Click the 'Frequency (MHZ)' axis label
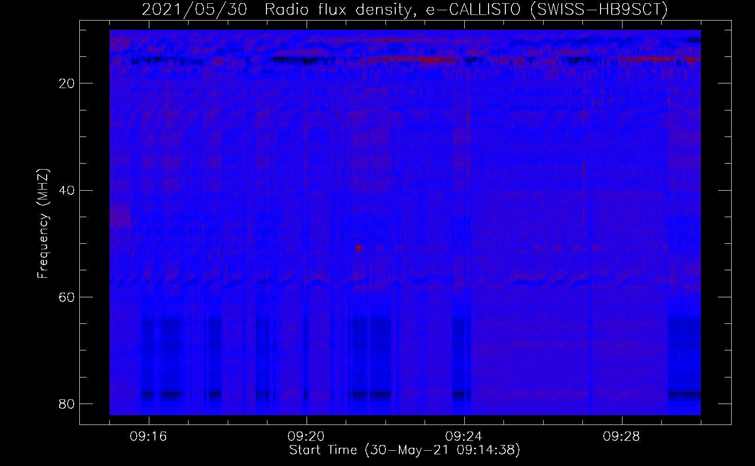 pos(43,224)
